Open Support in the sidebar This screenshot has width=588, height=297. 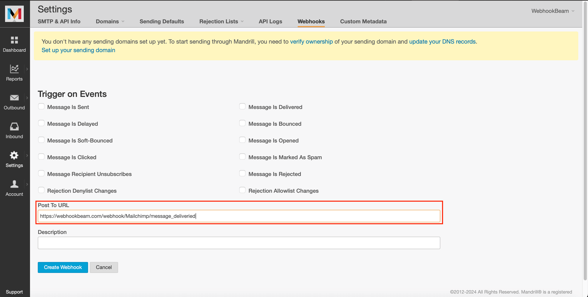coord(14,292)
